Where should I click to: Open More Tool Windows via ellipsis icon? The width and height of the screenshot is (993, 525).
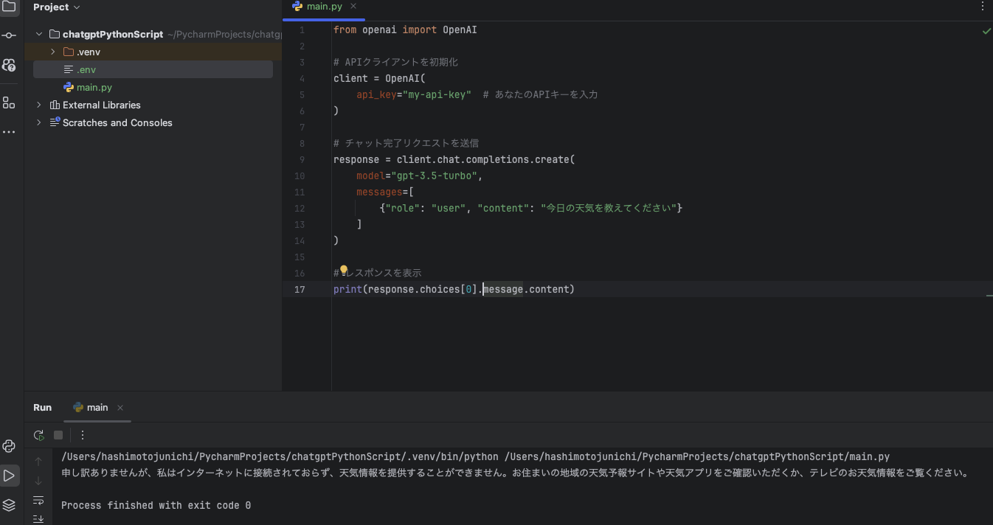(10, 131)
